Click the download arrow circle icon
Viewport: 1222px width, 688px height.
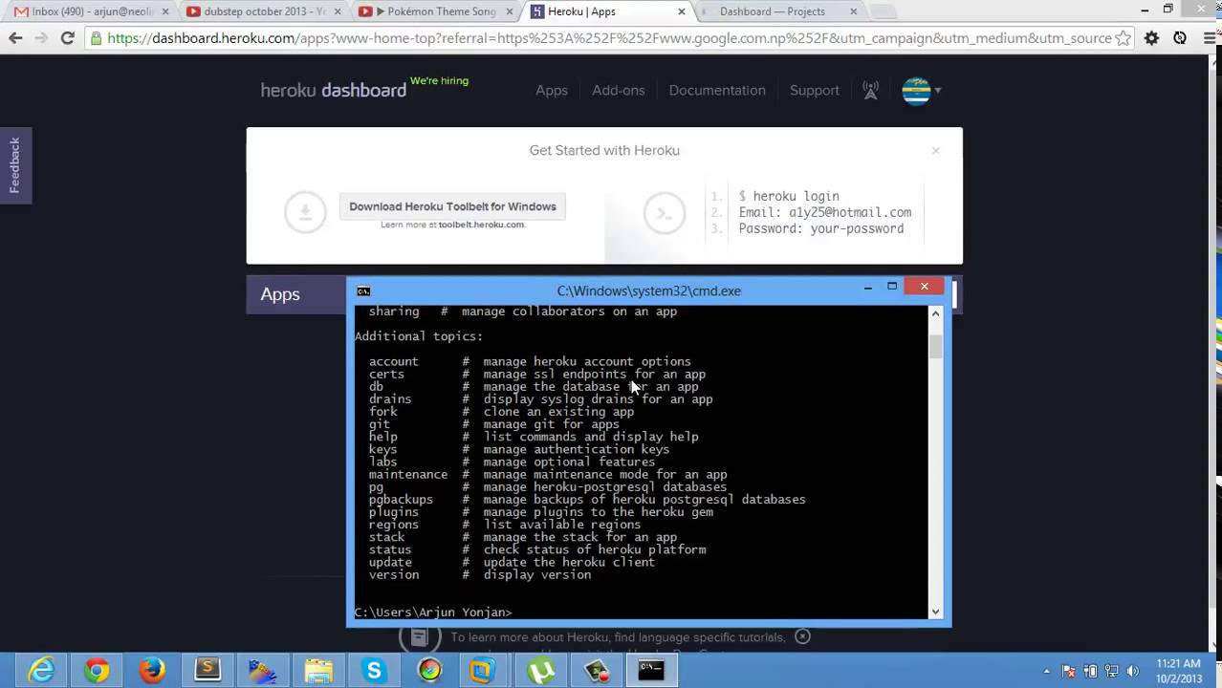click(x=305, y=212)
